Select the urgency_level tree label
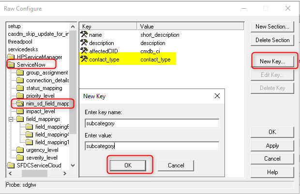 [x=42, y=150]
